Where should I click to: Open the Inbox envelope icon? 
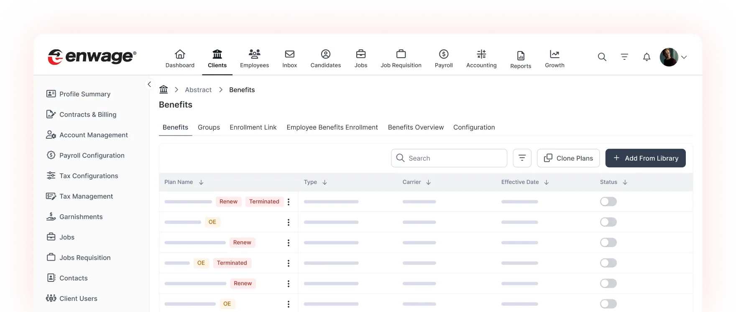point(289,54)
